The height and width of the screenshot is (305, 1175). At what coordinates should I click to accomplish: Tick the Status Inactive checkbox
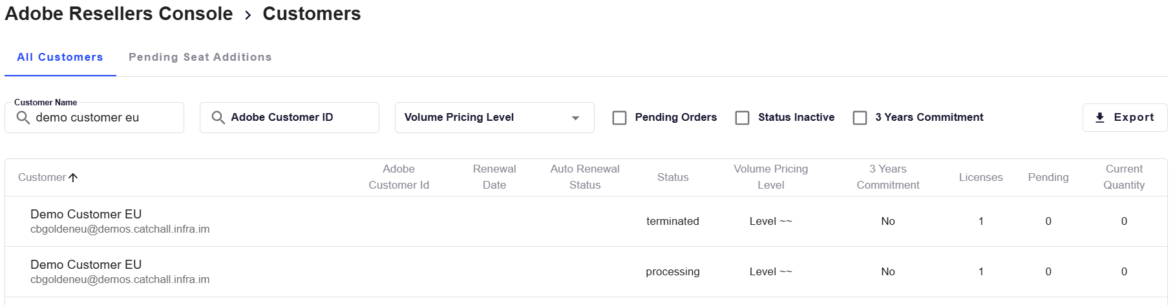[x=743, y=118]
